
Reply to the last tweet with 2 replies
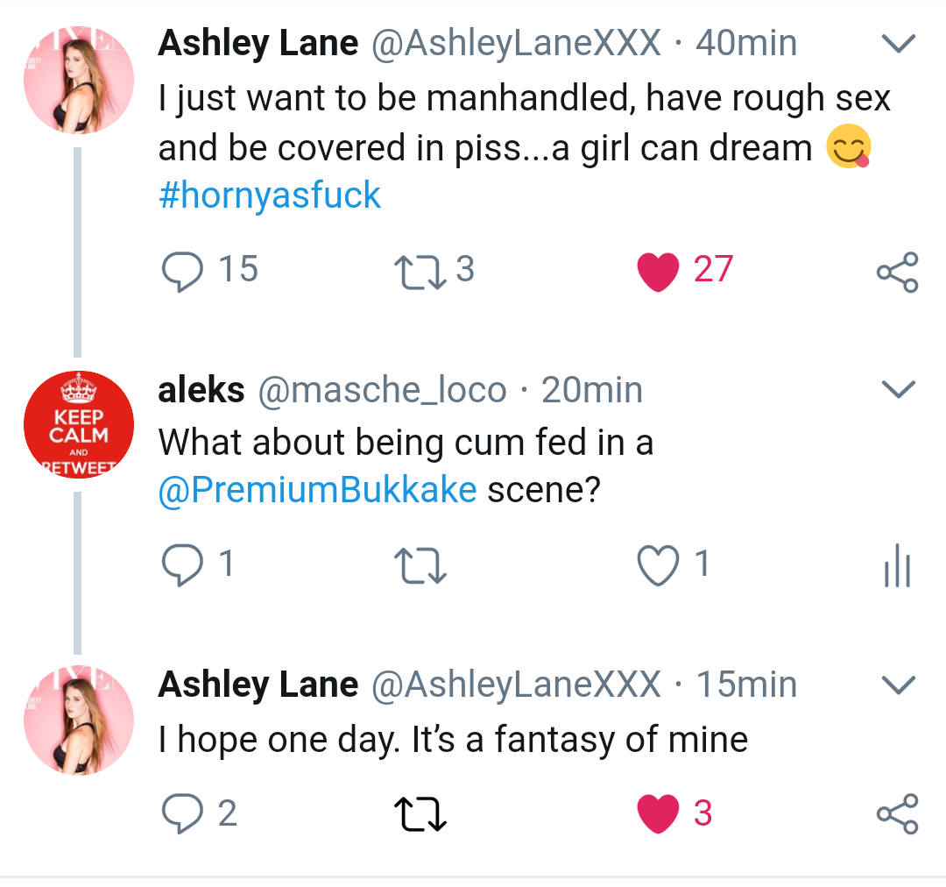(x=182, y=813)
